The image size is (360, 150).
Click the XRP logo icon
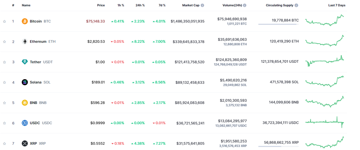(x=25, y=143)
